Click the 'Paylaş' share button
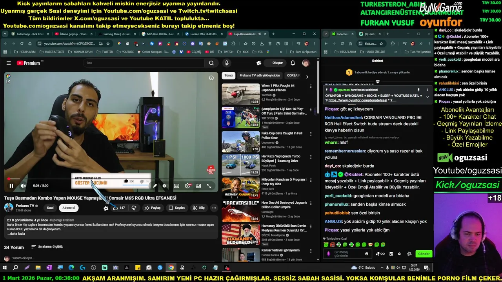Screen dimensions: 502x282 coord(153,208)
